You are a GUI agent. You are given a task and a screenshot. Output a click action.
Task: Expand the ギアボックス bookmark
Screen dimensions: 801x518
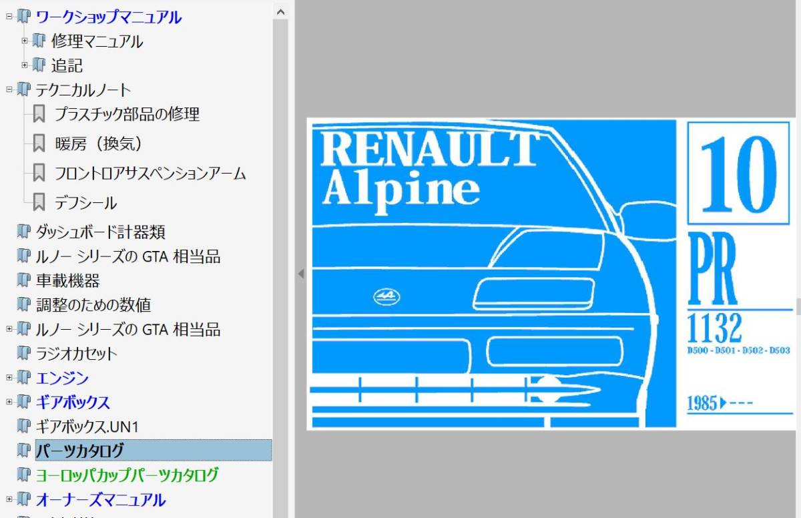pos(9,402)
